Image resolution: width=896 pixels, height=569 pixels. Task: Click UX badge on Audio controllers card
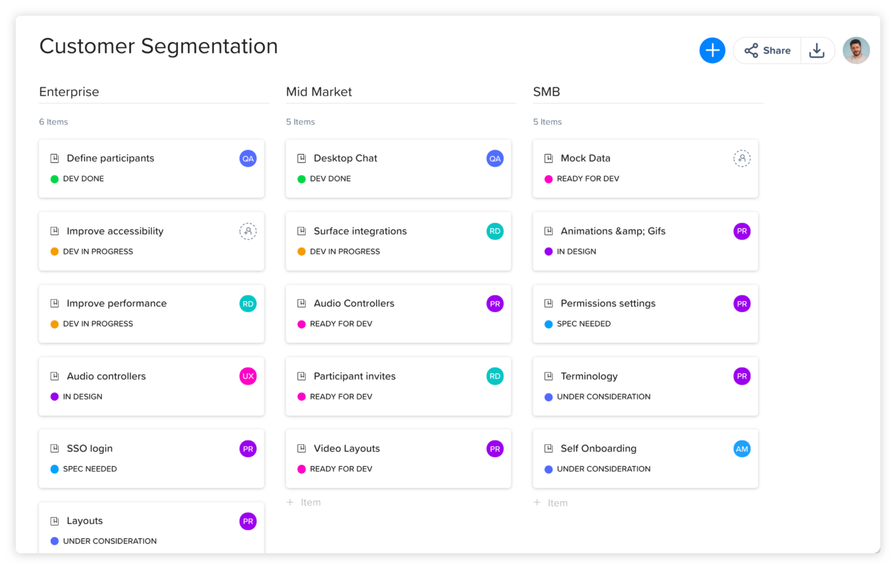pyautogui.click(x=248, y=377)
